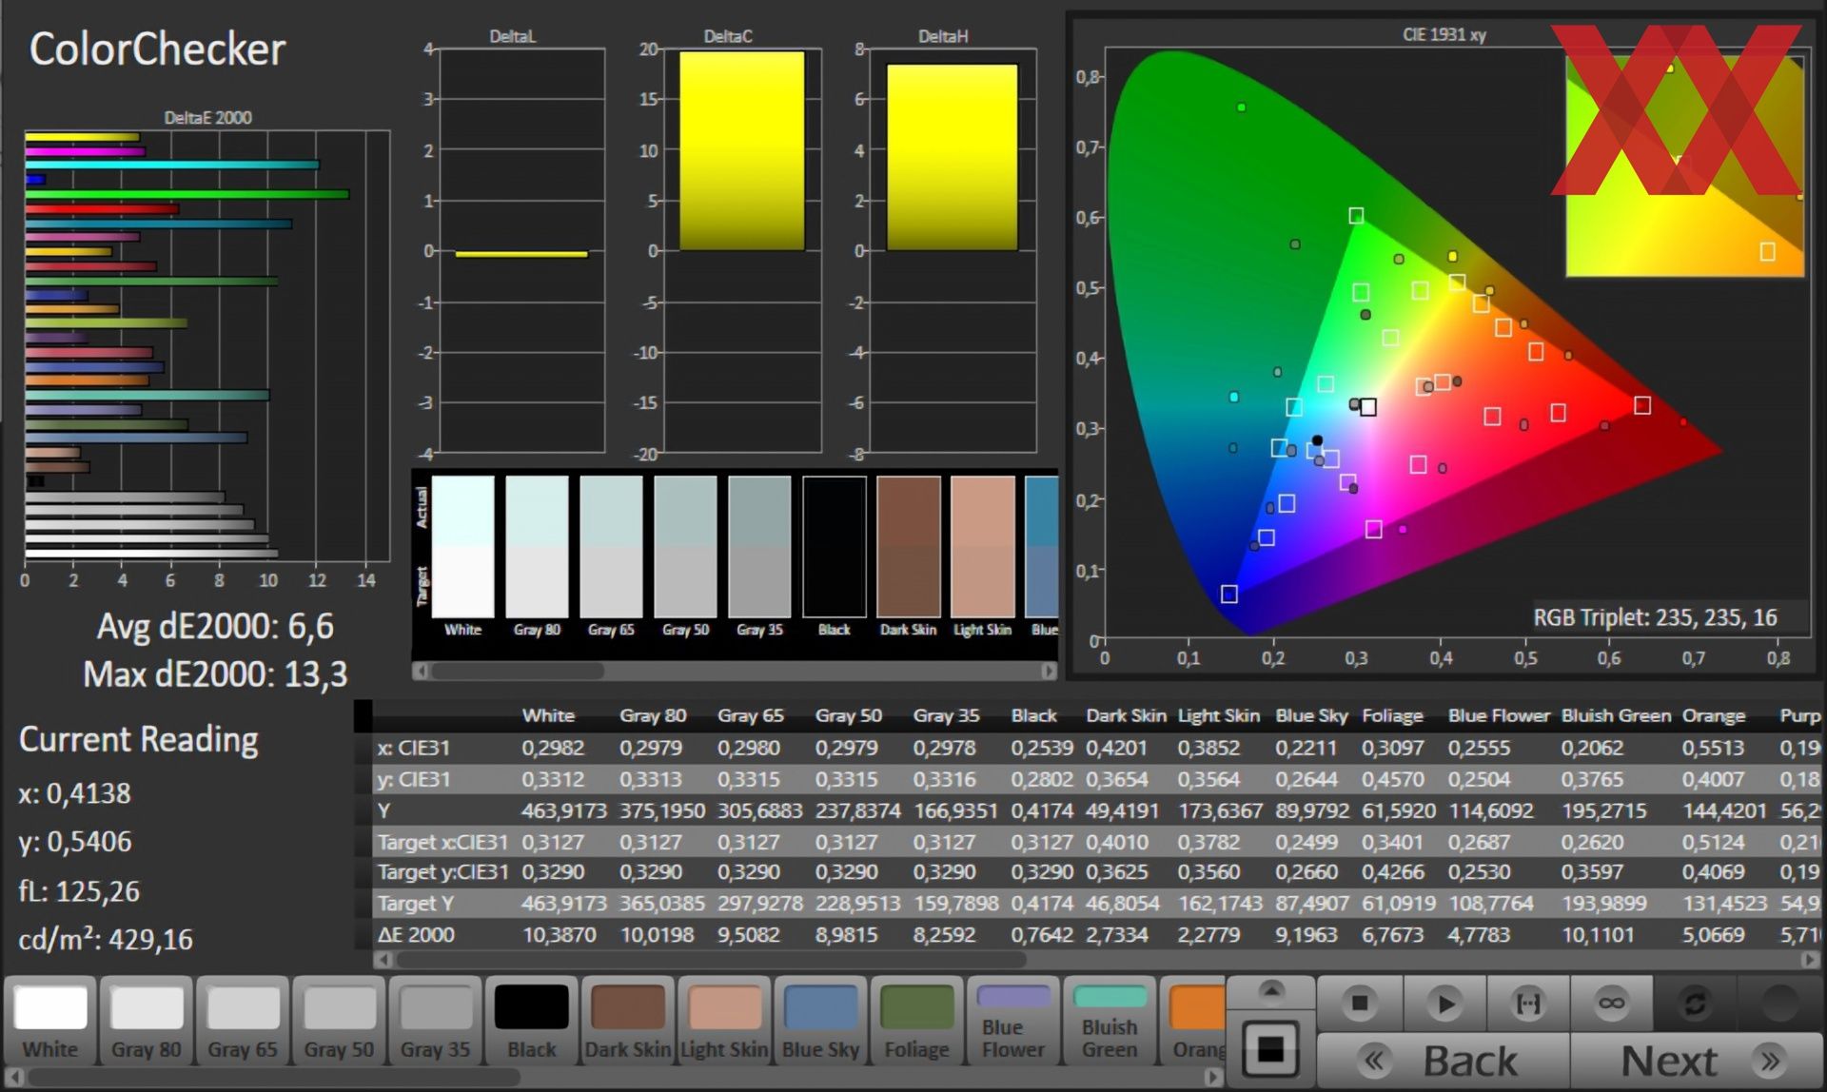Go to previous page with Back

1444,1061
